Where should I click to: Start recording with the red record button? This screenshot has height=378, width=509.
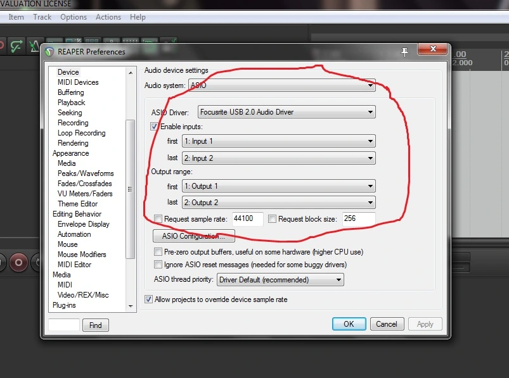pyautogui.click(x=18, y=262)
